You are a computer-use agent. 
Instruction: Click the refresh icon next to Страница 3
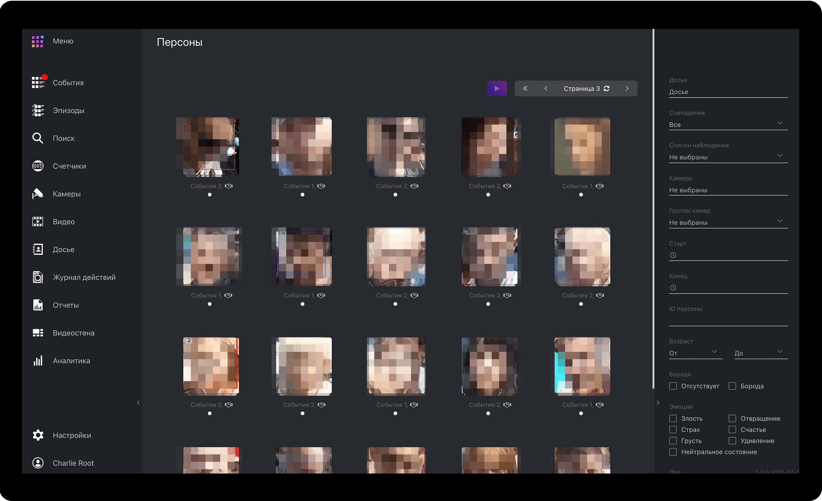pyautogui.click(x=607, y=88)
